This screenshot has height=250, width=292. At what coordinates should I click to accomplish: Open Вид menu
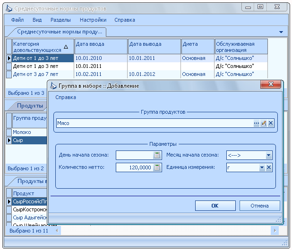[37, 20]
